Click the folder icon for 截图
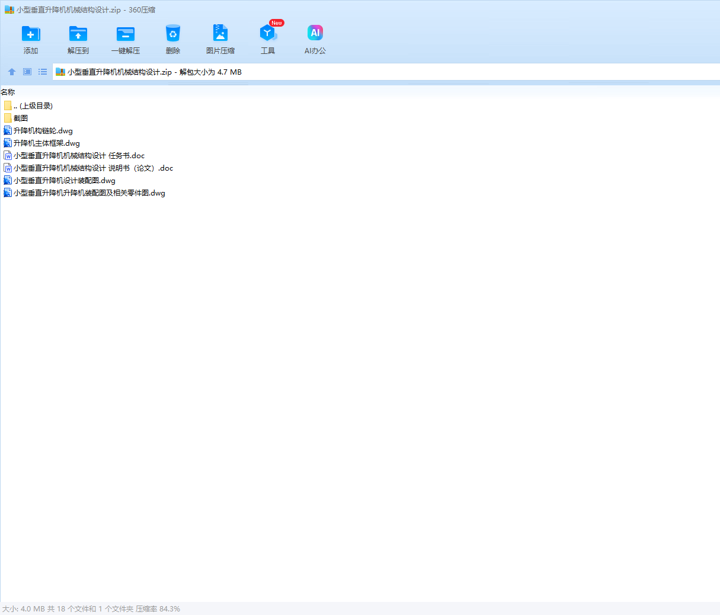Screen dimensions: 720x615 [8, 118]
